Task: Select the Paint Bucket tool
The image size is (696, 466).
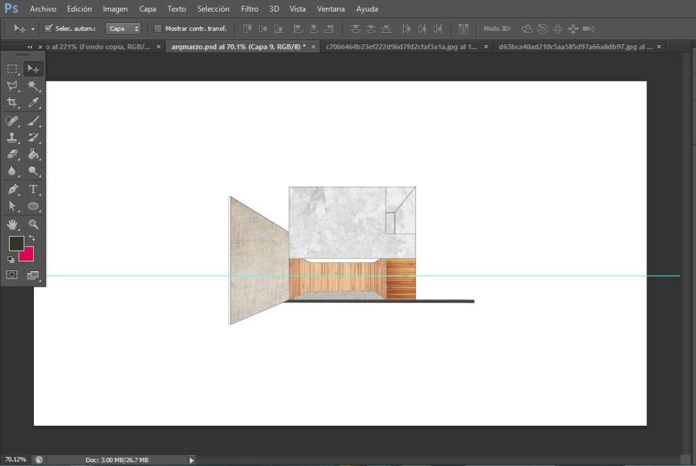Action: (x=33, y=154)
